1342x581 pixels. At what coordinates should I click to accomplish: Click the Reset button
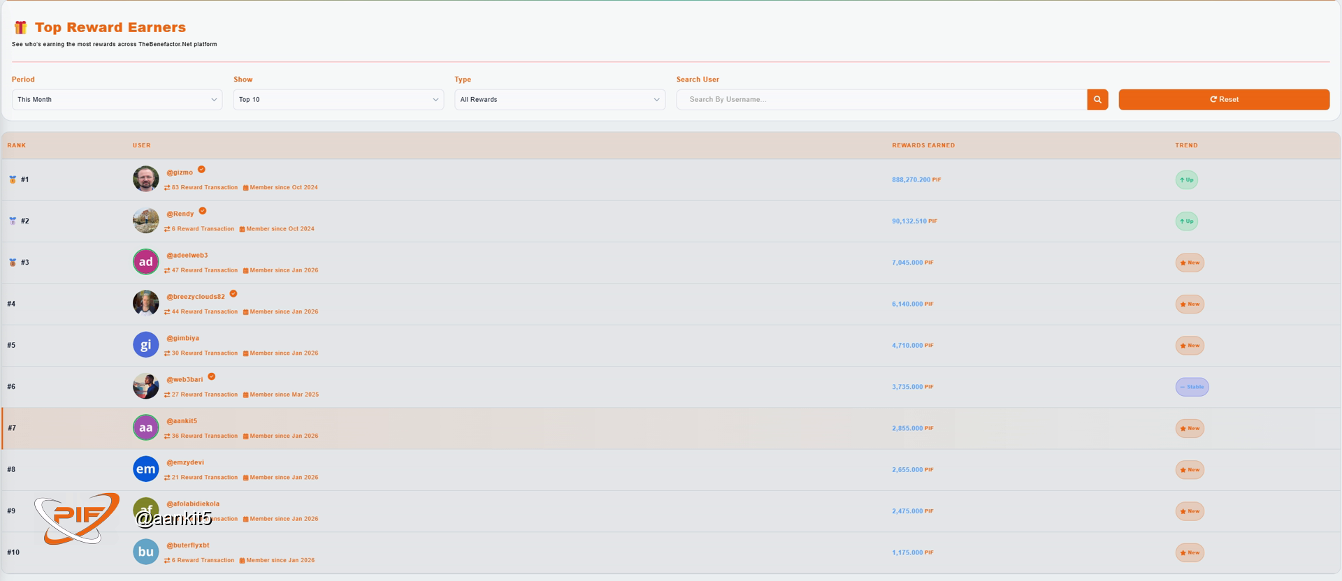(x=1224, y=99)
